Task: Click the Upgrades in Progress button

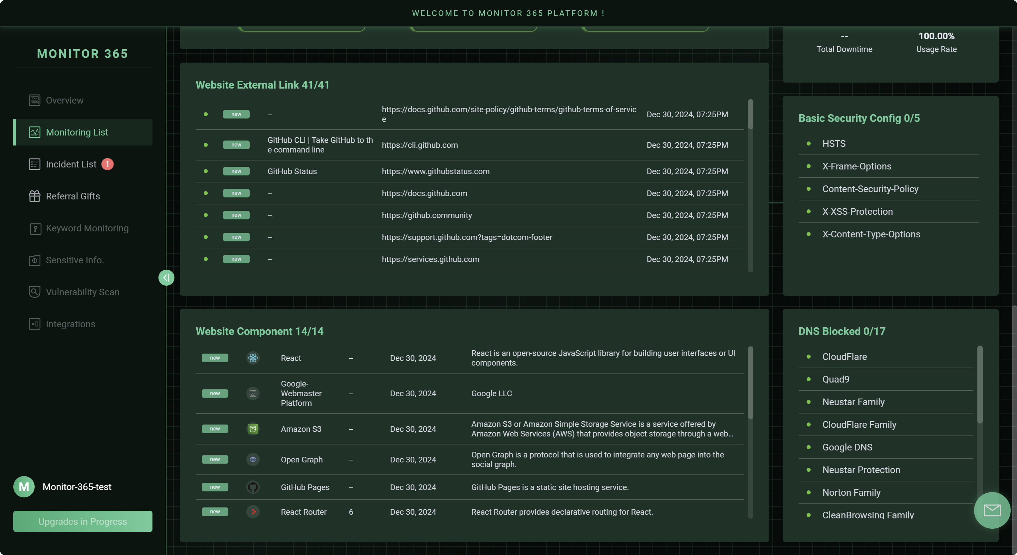Action: [83, 521]
